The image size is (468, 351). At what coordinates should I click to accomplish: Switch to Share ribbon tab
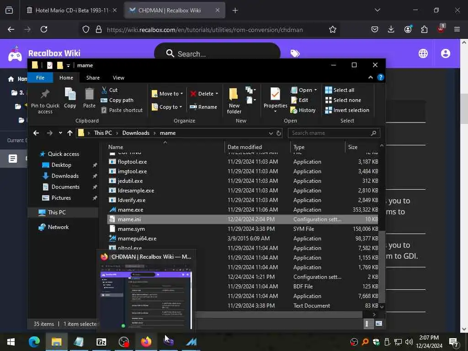pos(93,78)
